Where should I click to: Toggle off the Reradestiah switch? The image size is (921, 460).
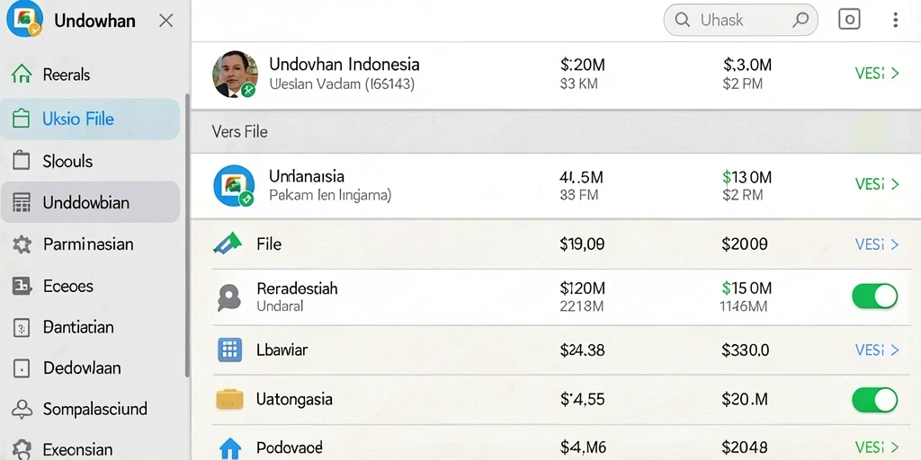click(x=874, y=296)
